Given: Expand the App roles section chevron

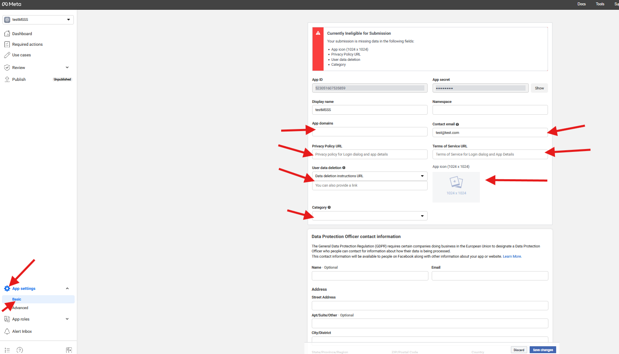Looking at the screenshot, I should (67, 319).
